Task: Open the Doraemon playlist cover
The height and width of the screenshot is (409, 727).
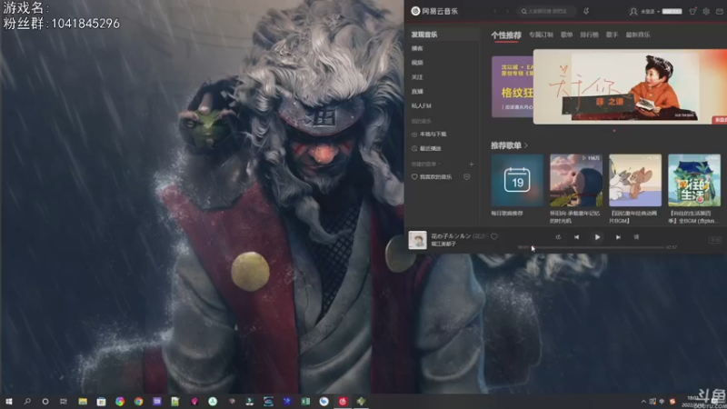Action: tap(576, 180)
